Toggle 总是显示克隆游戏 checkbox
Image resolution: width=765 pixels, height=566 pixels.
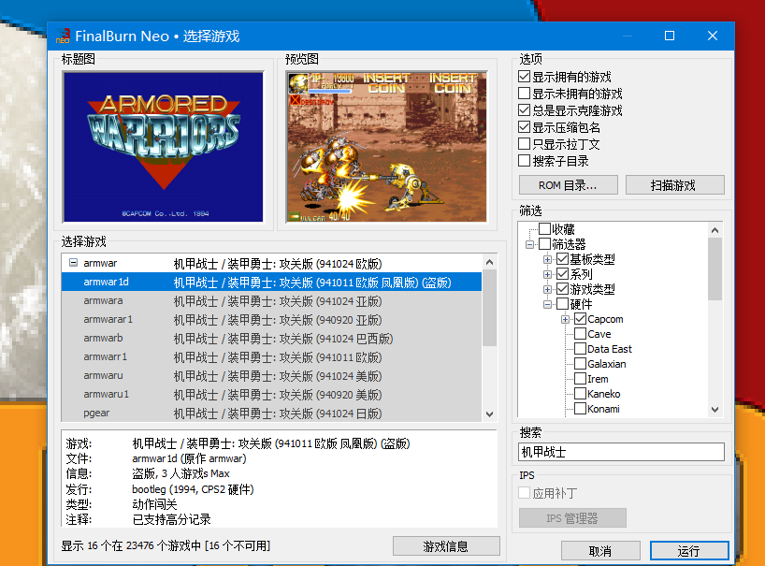point(524,110)
